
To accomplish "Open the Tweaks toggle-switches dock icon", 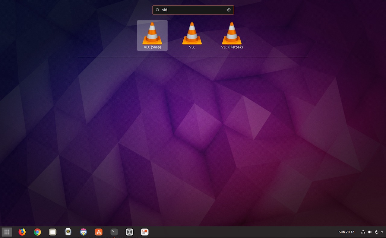I will point(145,232).
